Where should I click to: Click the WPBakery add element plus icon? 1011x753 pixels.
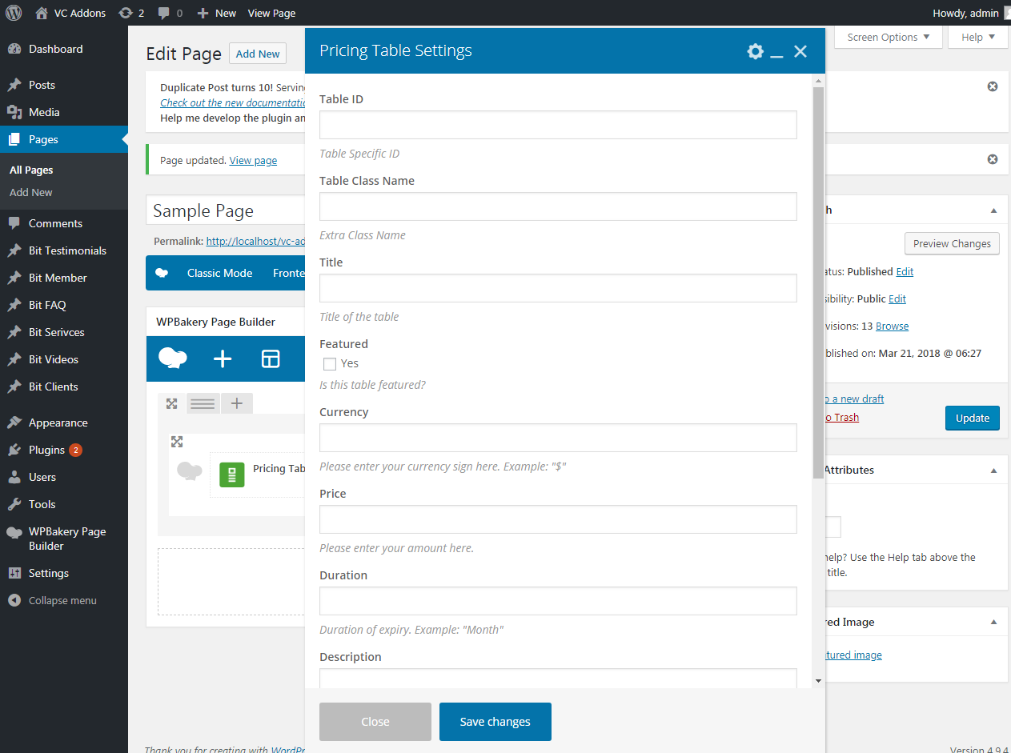click(x=223, y=358)
